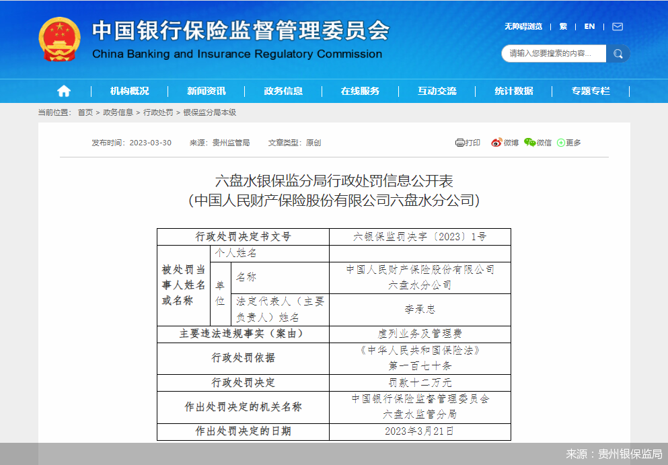Select the 机构概况 menu item
668x465 pixels.
coord(128,91)
